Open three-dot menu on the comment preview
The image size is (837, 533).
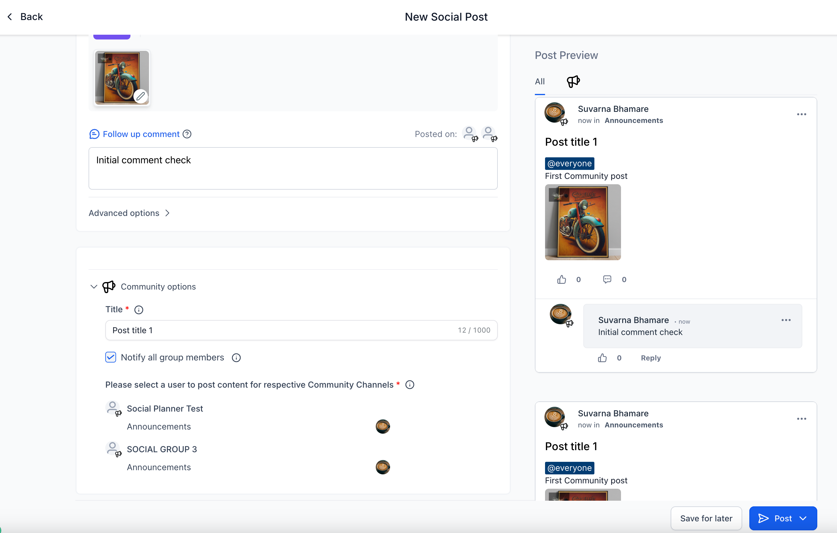(x=786, y=320)
